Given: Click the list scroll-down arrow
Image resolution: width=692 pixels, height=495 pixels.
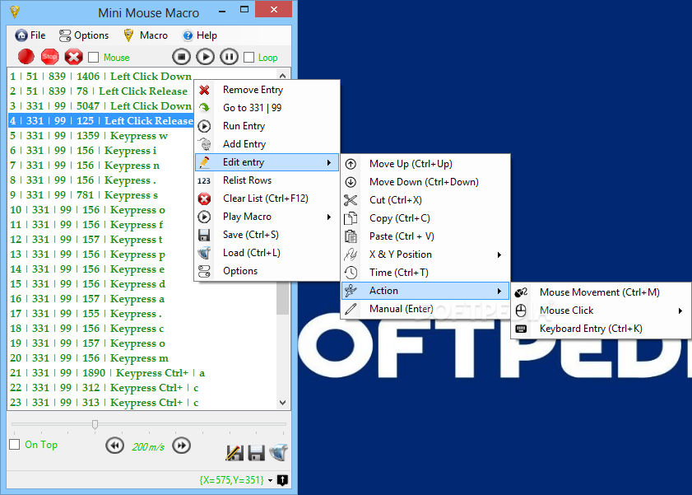Looking at the screenshot, I should point(283,402).
